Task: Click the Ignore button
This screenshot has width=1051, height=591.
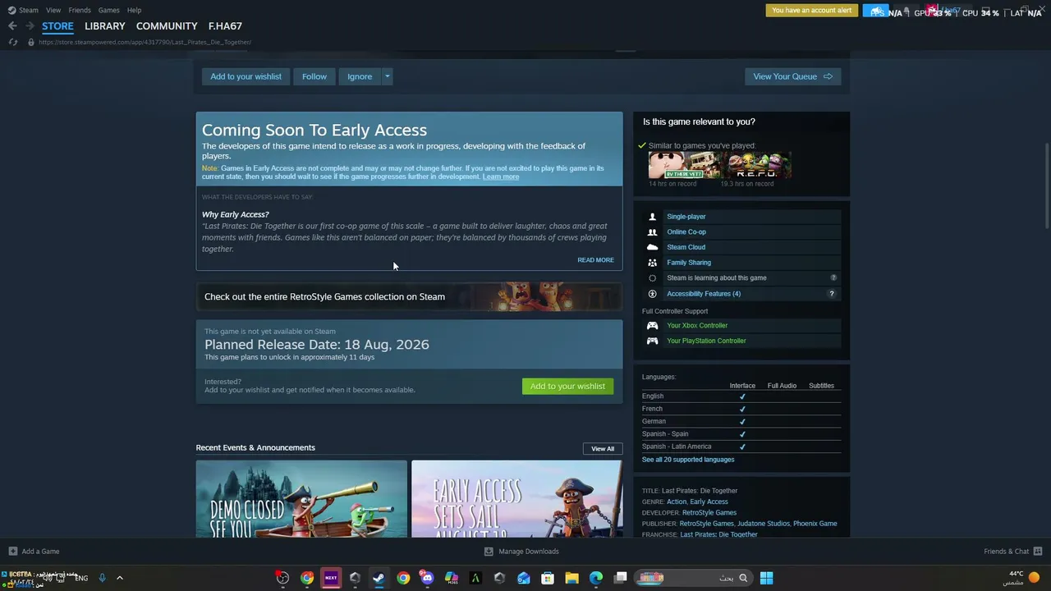Action: pos(360,76)
